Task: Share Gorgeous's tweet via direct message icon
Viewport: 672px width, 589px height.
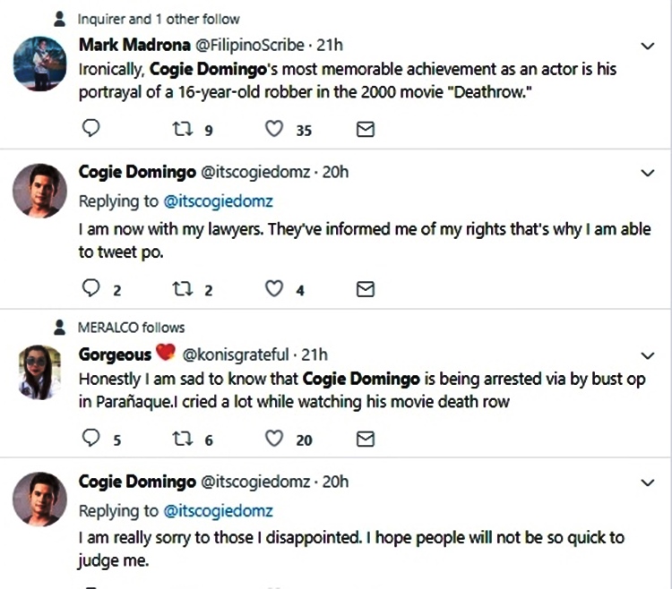Action: pos(366,439)
